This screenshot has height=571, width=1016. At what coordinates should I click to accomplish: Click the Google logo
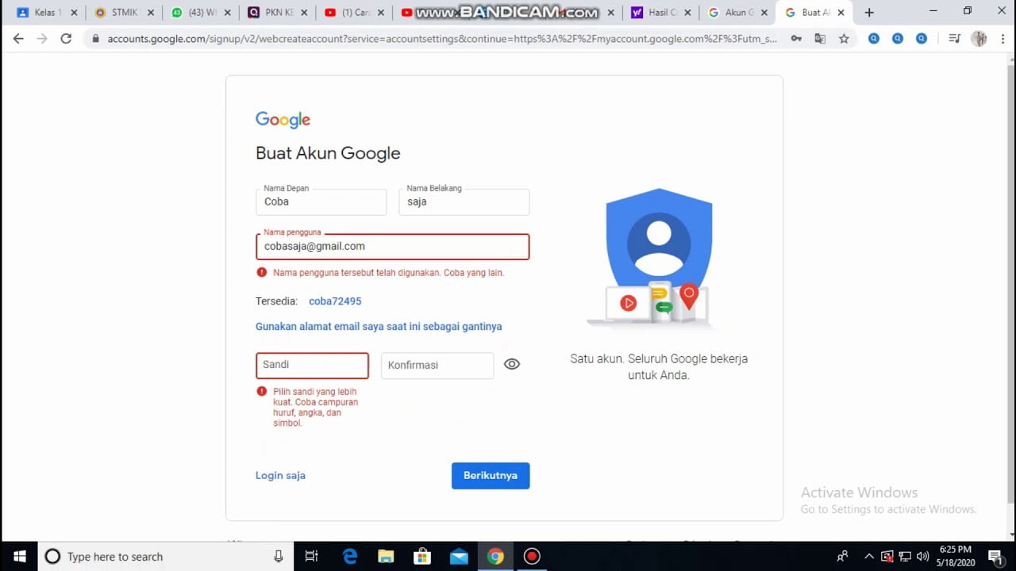click(x=283, y=120)
